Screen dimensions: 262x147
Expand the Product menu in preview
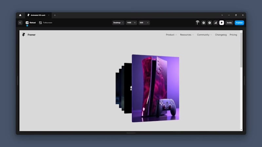[171, 35]
